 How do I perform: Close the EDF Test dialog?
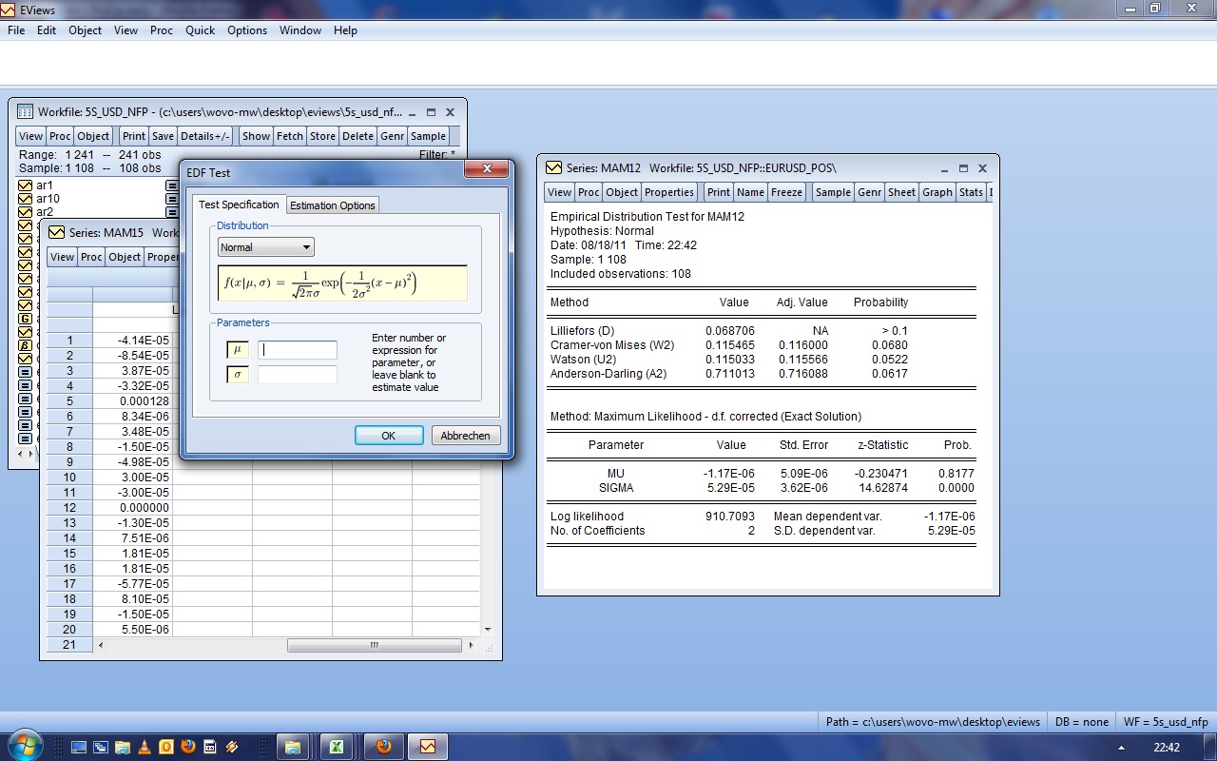click(487, 169)
